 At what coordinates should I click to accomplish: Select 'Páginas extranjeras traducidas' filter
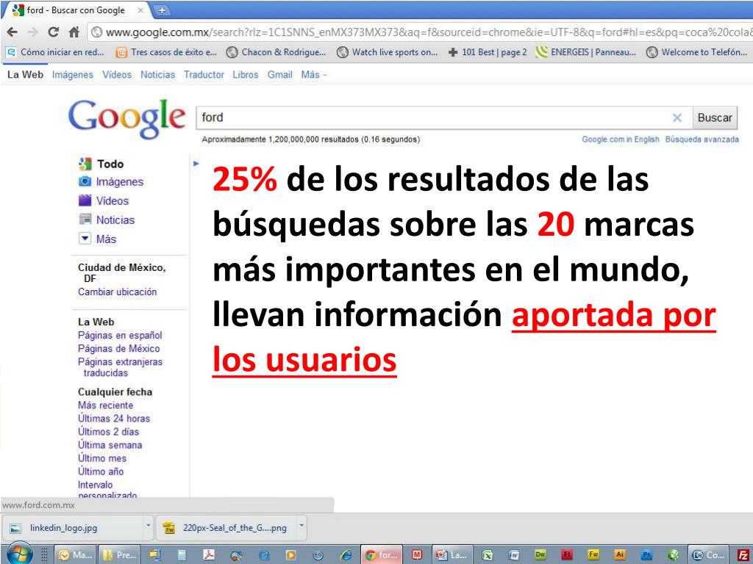(x=120, y=367)
